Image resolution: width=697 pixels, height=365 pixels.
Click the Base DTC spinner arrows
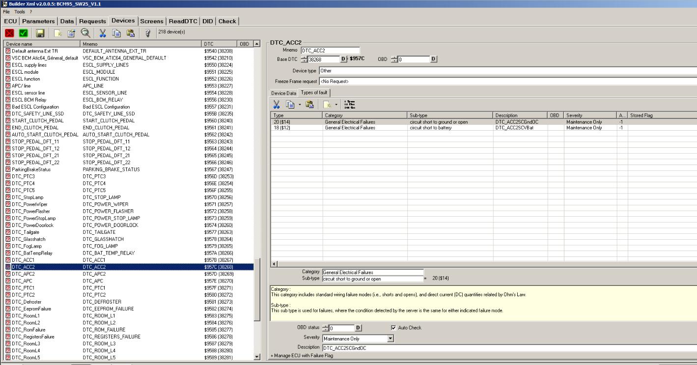[x=304, y=59]
